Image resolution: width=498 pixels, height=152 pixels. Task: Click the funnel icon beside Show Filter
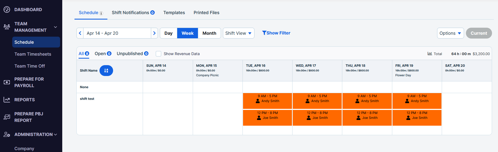pos(264,33)
